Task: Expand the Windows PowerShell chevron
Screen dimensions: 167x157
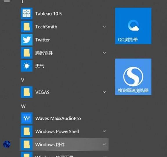Action: (104, 131)
